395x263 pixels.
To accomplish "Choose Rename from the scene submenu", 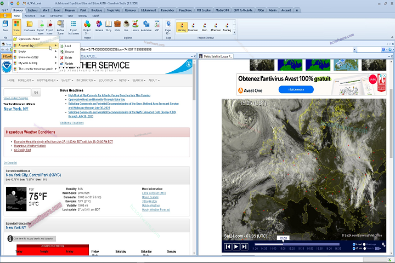I will click(69, 52).
